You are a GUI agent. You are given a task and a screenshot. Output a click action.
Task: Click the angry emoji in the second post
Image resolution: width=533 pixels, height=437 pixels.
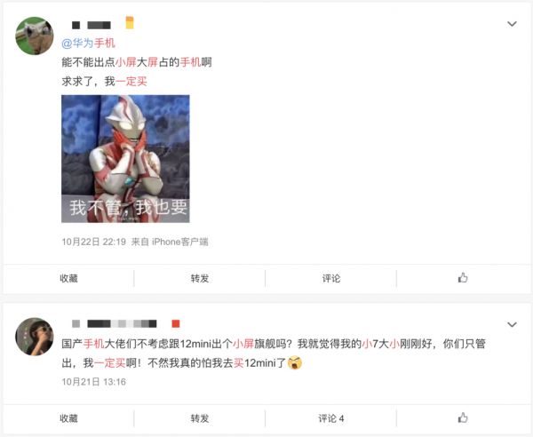(294, 362)
